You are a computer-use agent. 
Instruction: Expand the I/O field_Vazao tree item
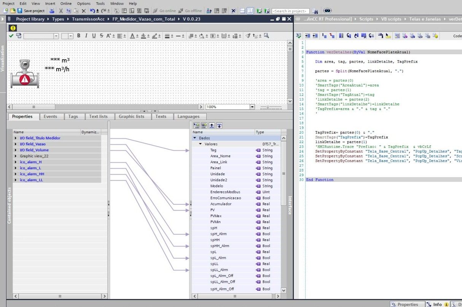pos(16,144)
